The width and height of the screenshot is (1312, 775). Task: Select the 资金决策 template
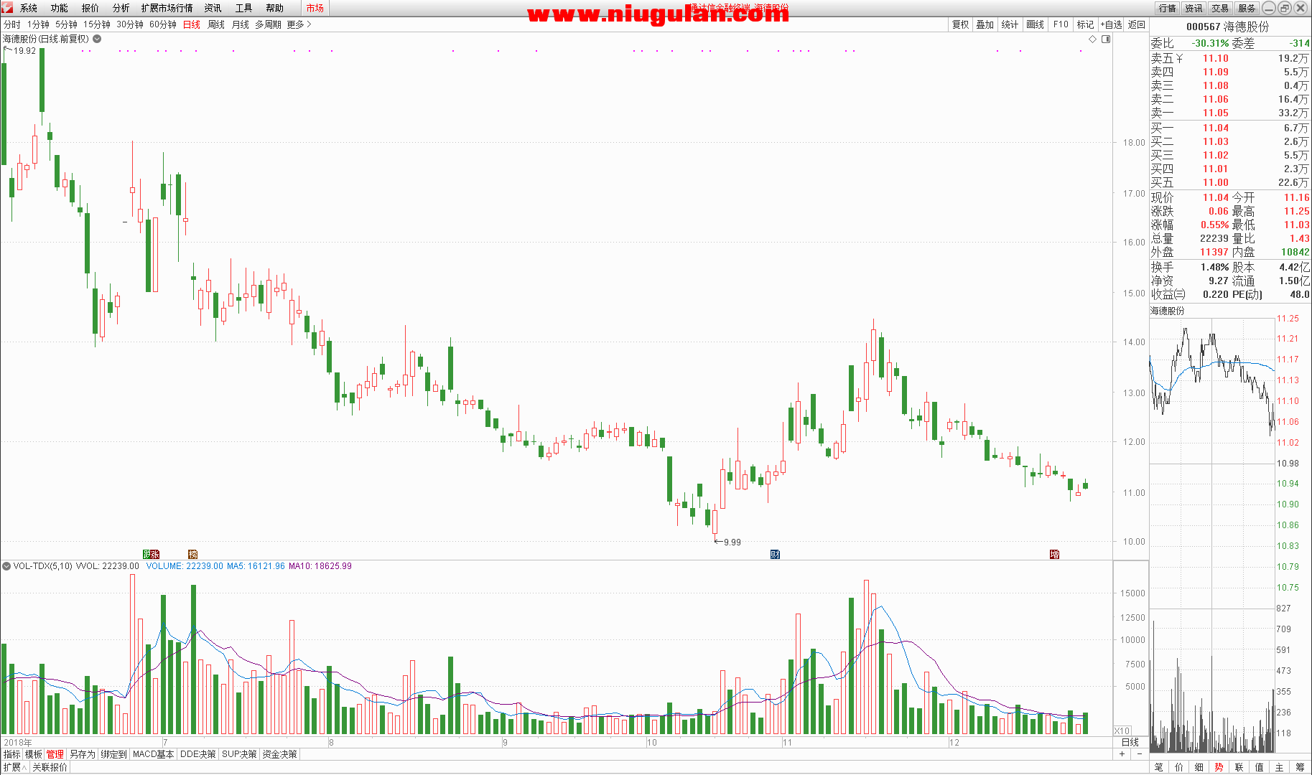point(279,754)
